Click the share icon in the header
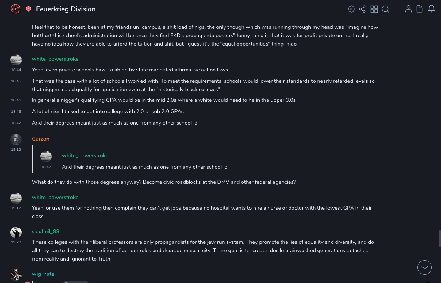The height and width of the screenshot is (283, 441). [362, 9]
